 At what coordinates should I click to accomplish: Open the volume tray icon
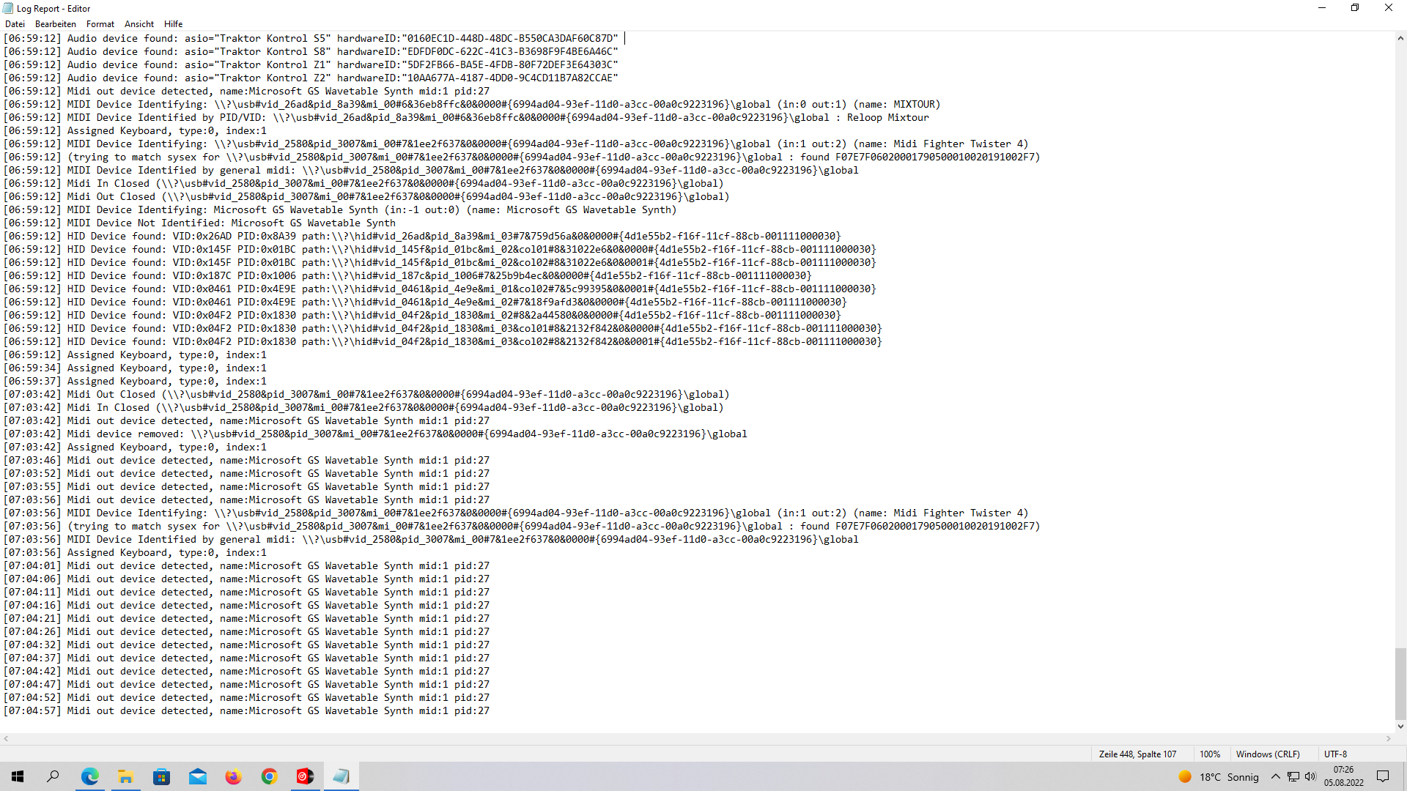click(x=1310, y=776)
